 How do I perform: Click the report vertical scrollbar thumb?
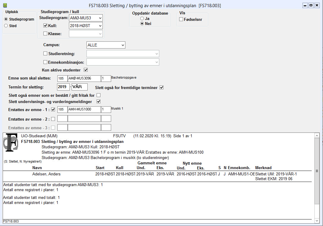coord(317,171)
